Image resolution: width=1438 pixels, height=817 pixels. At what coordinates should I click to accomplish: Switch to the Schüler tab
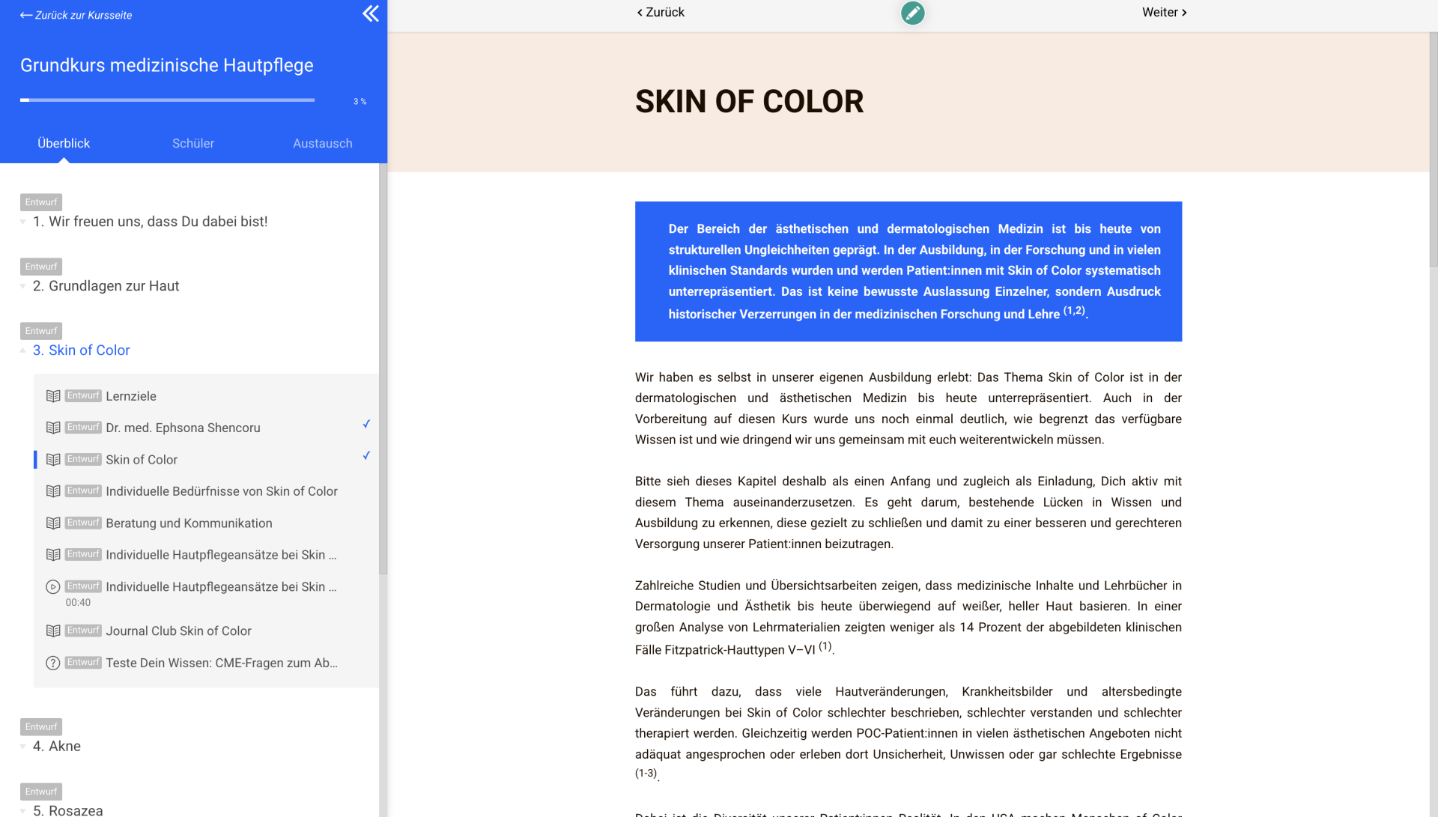193,143
